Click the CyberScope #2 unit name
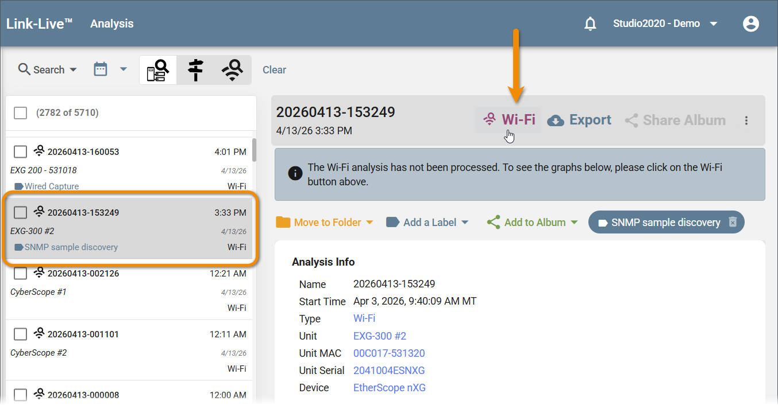 pos(38,353)
